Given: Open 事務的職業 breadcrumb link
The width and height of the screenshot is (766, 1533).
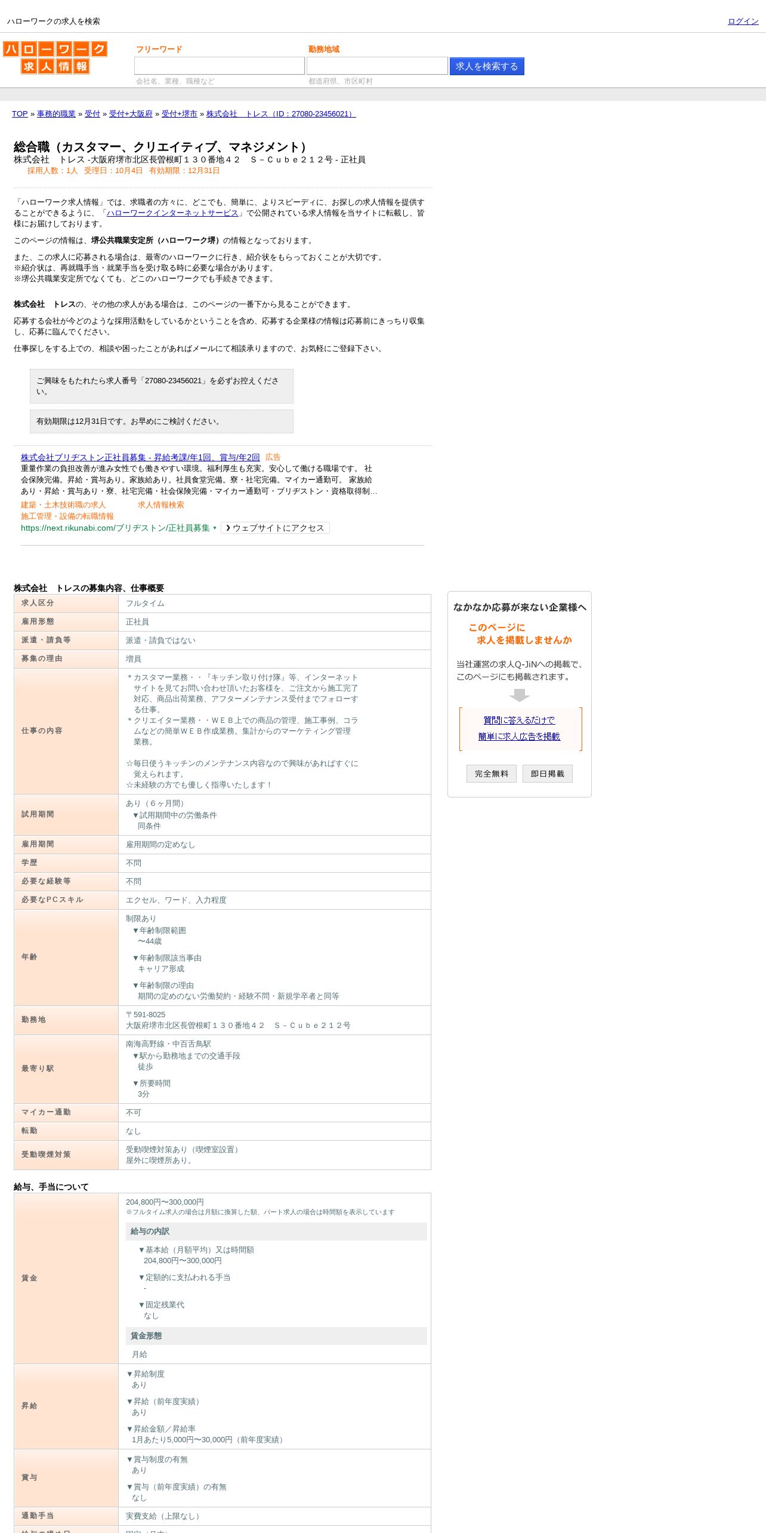Looking at the screenshot, I should point(56,114).
